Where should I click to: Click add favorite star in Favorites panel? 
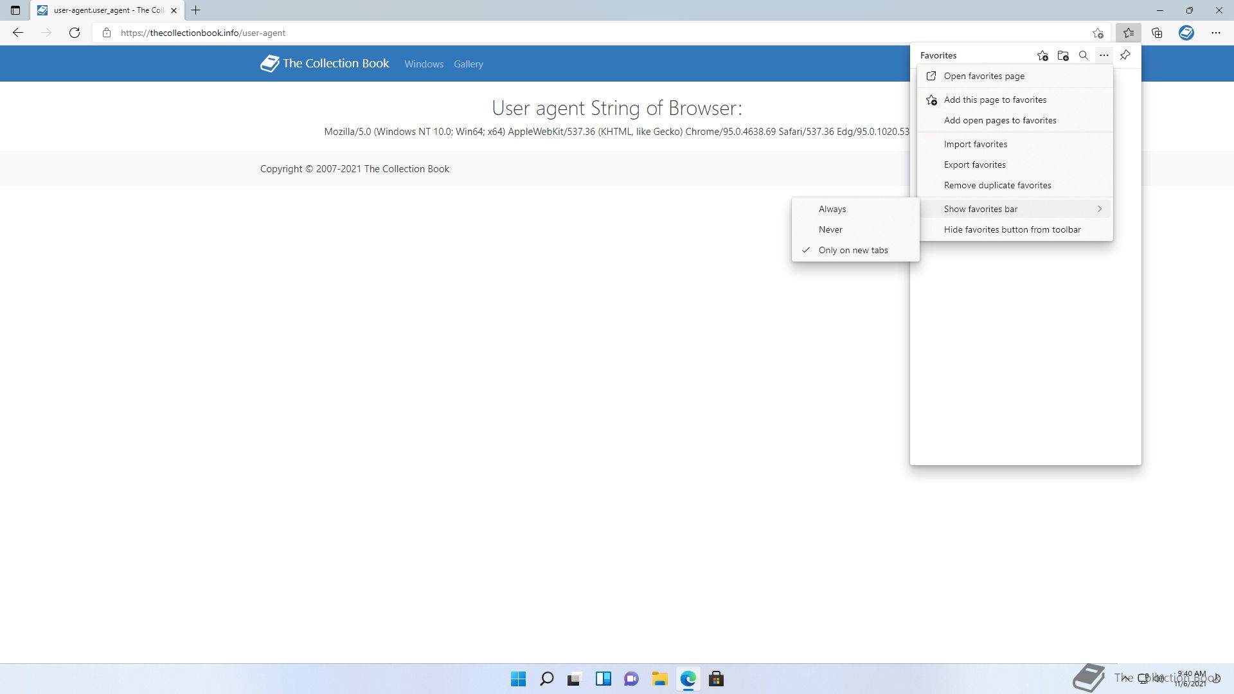(x=1042, y=56)
